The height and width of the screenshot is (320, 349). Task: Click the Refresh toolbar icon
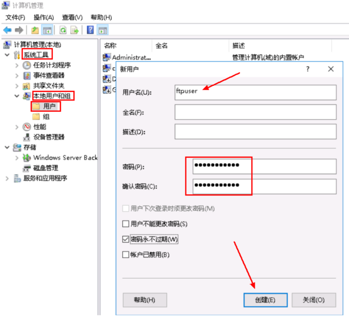[x=63, y=30]
